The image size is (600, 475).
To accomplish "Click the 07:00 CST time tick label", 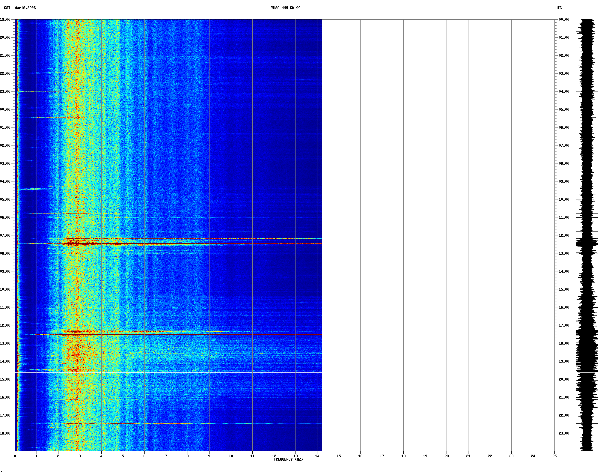I will pos(5,235).
